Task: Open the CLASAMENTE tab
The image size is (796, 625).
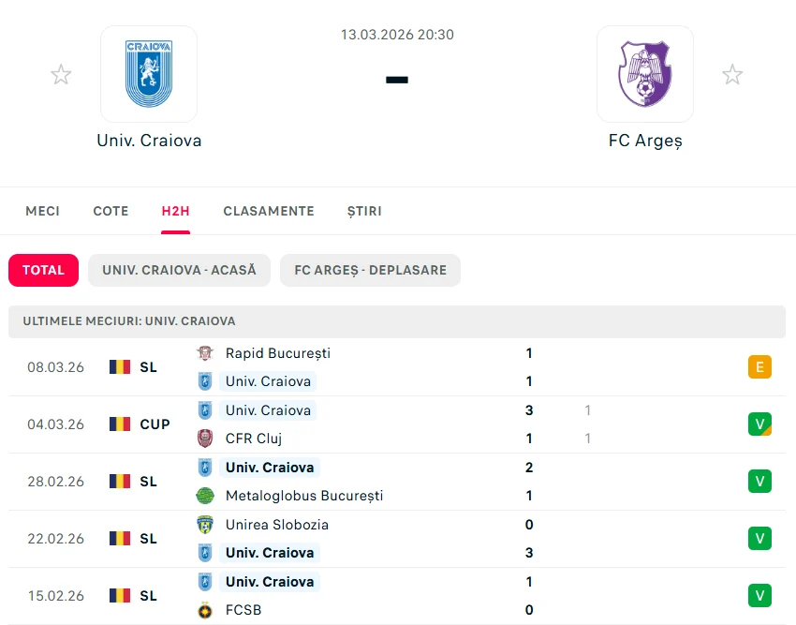Action: point(269,211)
